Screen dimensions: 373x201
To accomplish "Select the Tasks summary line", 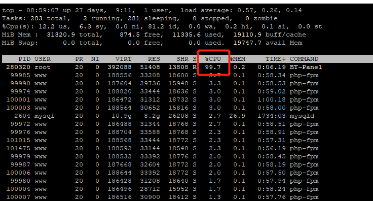I will click(140, 19).
